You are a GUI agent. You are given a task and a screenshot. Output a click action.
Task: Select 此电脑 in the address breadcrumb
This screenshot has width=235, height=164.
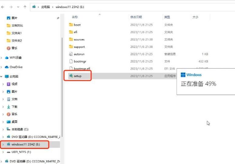[x=45, y=7]
